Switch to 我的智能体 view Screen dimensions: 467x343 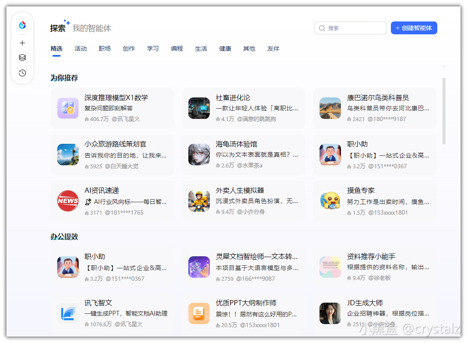coord(92,28)
